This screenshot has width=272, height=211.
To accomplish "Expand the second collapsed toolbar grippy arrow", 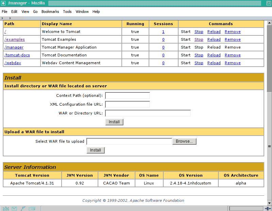I will coord(10,18).
